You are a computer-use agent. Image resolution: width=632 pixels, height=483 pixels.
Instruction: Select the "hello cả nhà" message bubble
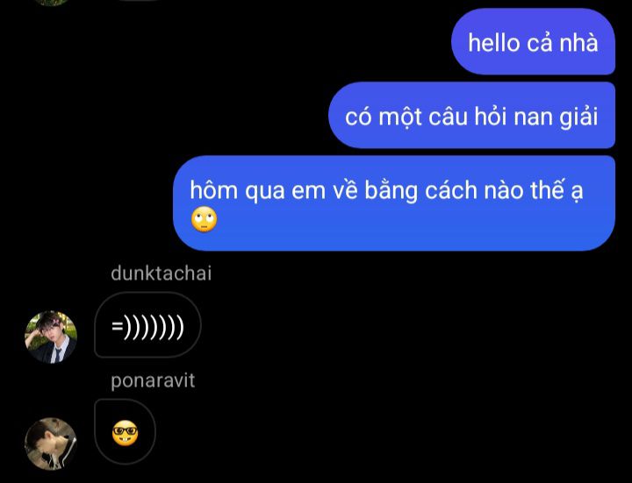click(533, 41)
